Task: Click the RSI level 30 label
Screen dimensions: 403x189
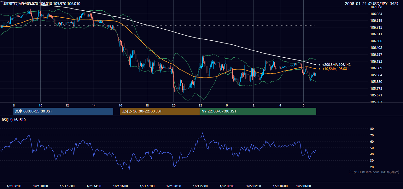Action: (372, 161)
